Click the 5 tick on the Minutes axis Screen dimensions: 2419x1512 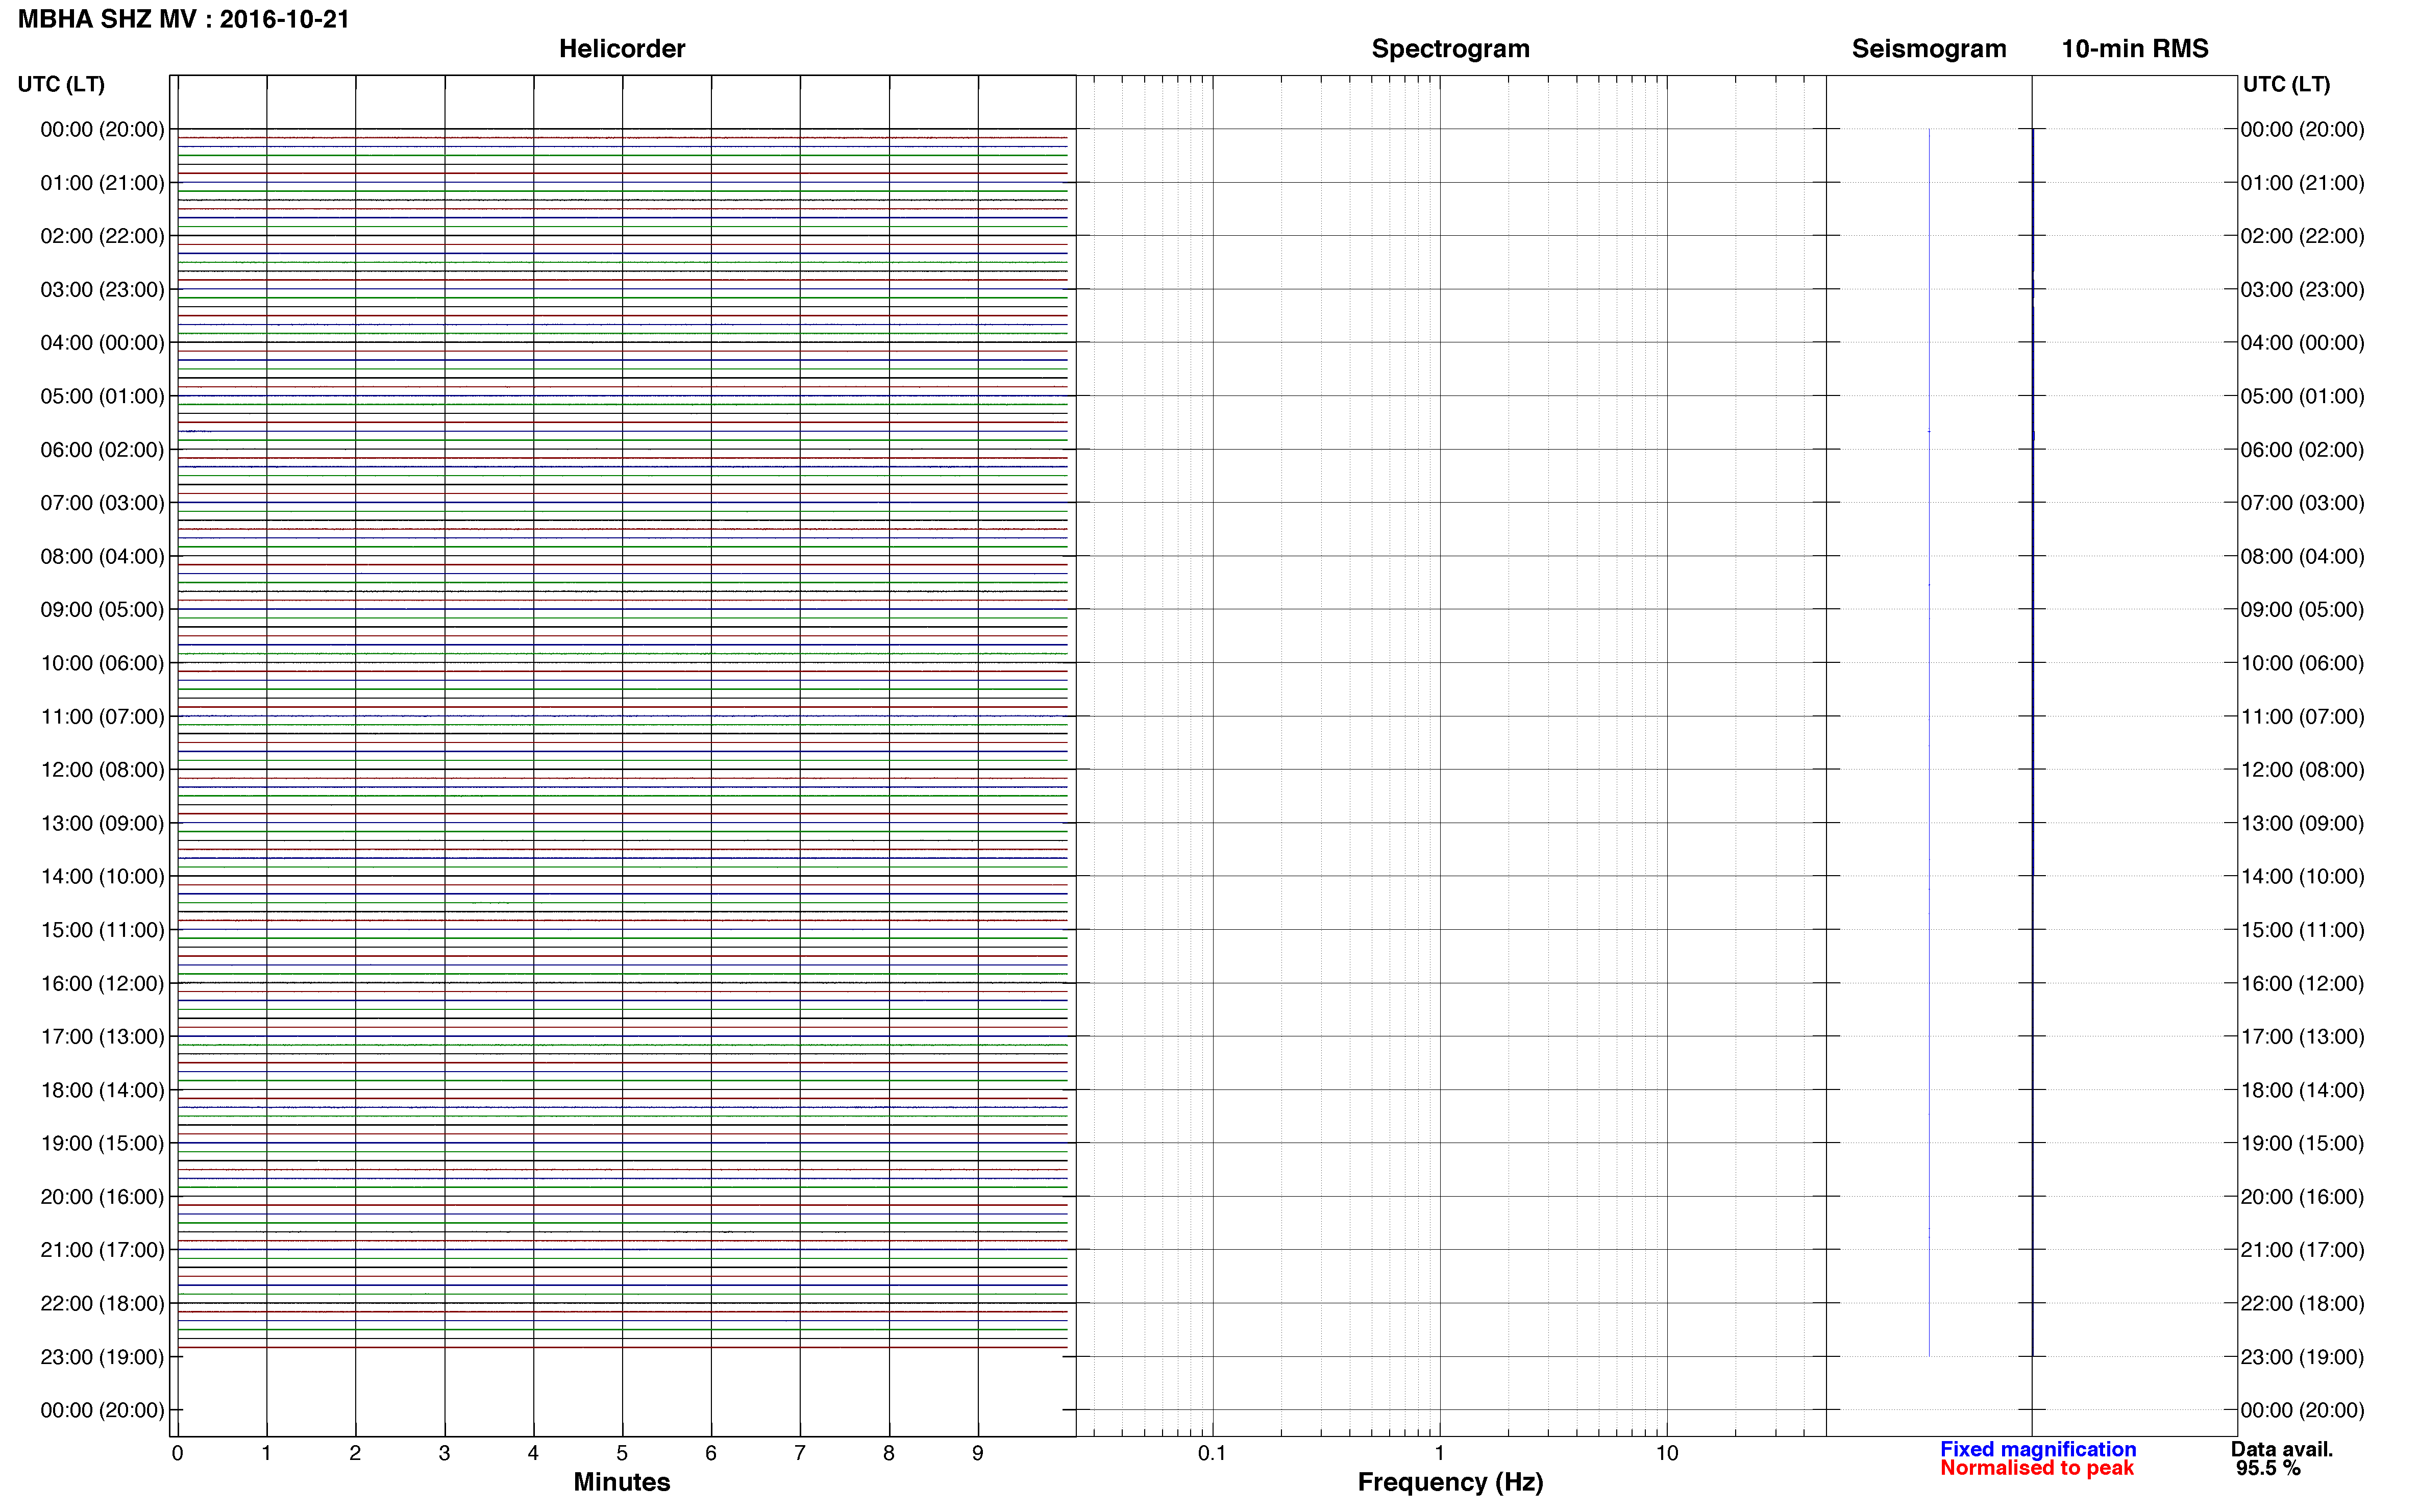(x=622, y=1453)
